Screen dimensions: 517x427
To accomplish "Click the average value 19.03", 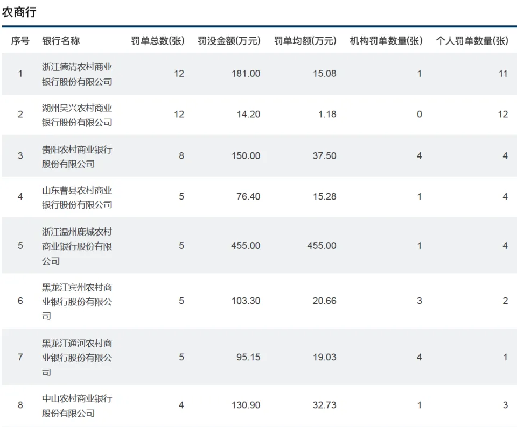I will pos(325,357).
